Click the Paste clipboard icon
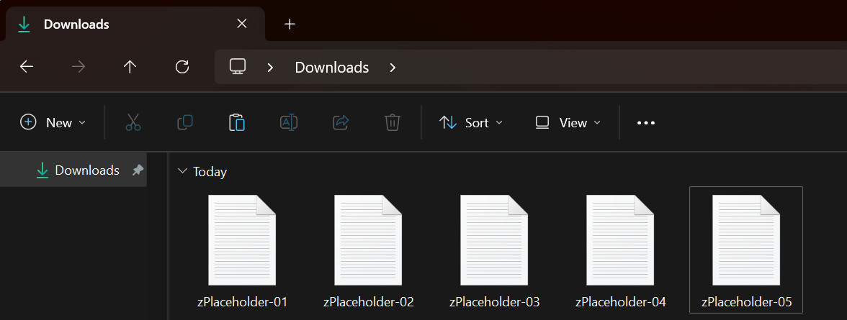The height and width of the screenshot is (320, 847). pos(236,122)
